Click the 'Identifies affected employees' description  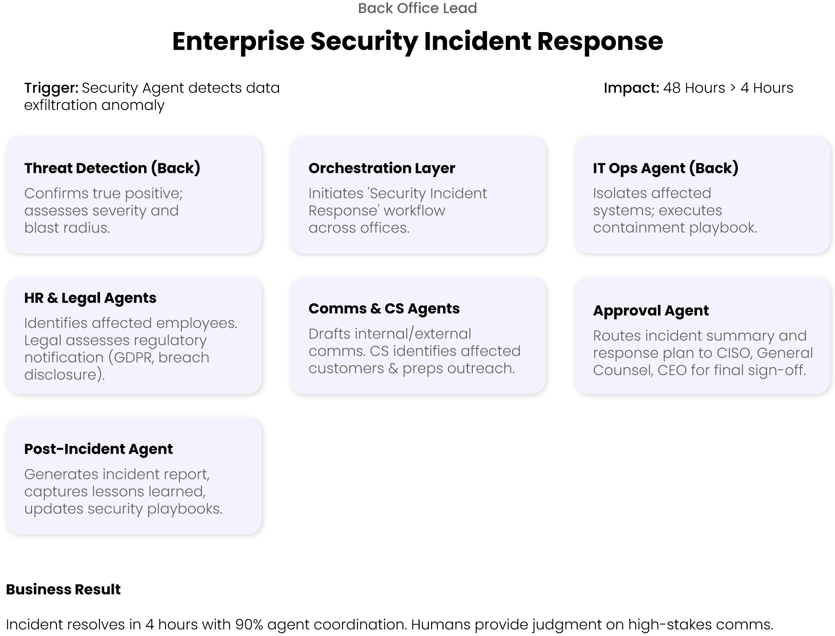[131, 349]
